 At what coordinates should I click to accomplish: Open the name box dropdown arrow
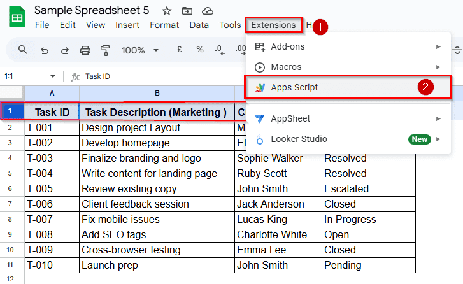(x=52, y=76)
